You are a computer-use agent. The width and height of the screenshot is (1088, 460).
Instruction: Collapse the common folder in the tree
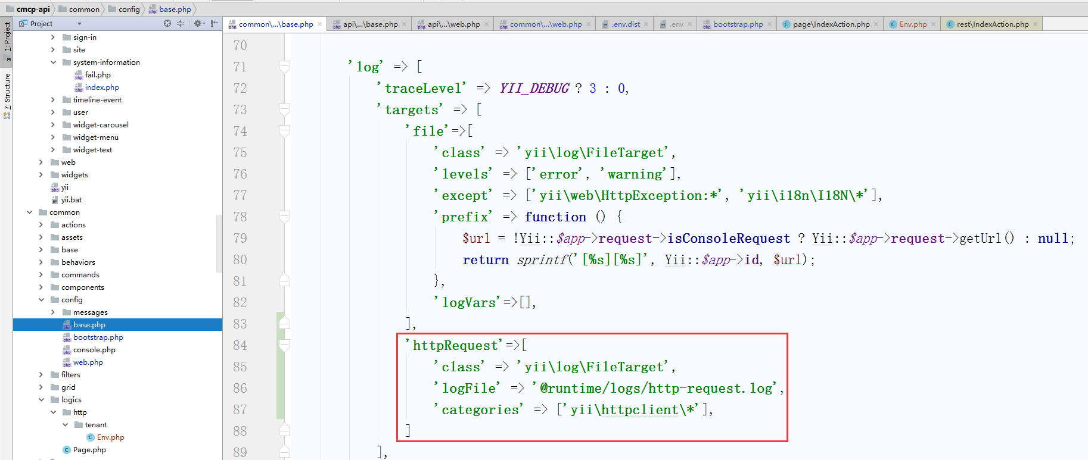coord(29,212)
